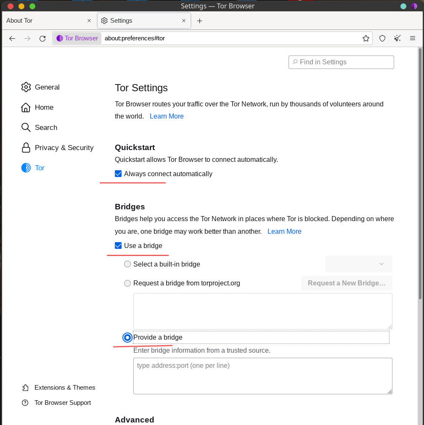The width and height of the screenshot is (424, 425).
Task: Bookmark this page with the star icon
Action: (366, 38)
